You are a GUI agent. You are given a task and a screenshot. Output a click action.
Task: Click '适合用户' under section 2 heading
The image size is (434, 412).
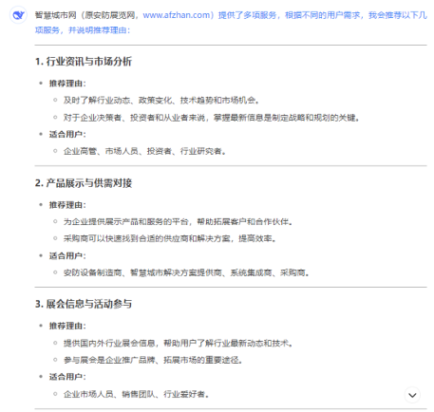click(67, 255)
